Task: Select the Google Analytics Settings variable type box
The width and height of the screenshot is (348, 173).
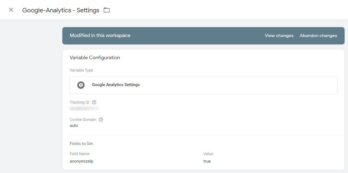Action: tap(203, 85)
